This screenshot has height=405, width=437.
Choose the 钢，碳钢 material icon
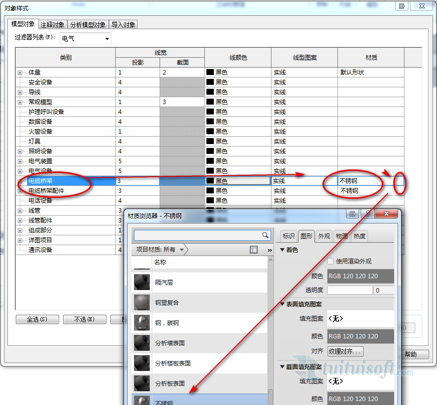(x=142, y=323)
